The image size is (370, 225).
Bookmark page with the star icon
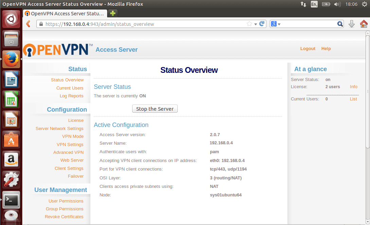(249, 24)
